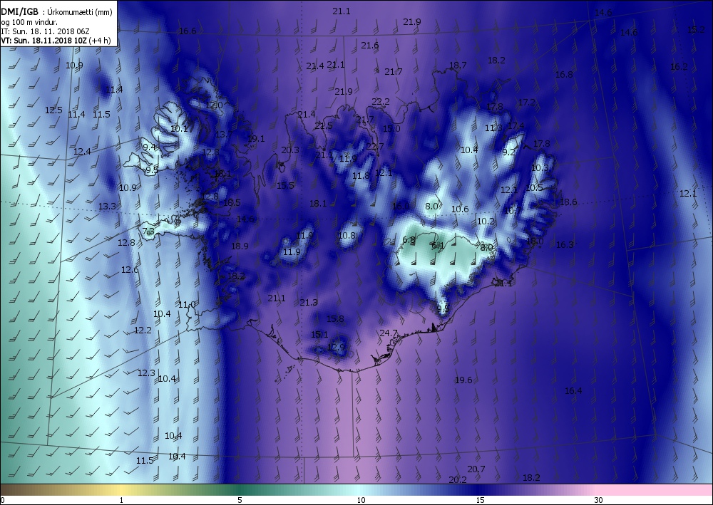Click the 22.2 value on the map

point(381,101)
